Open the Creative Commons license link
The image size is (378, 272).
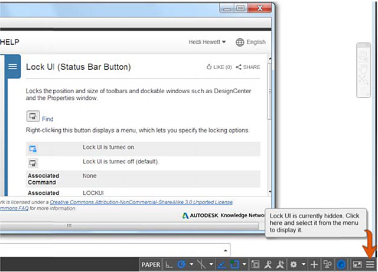click(x=141, y=202)
